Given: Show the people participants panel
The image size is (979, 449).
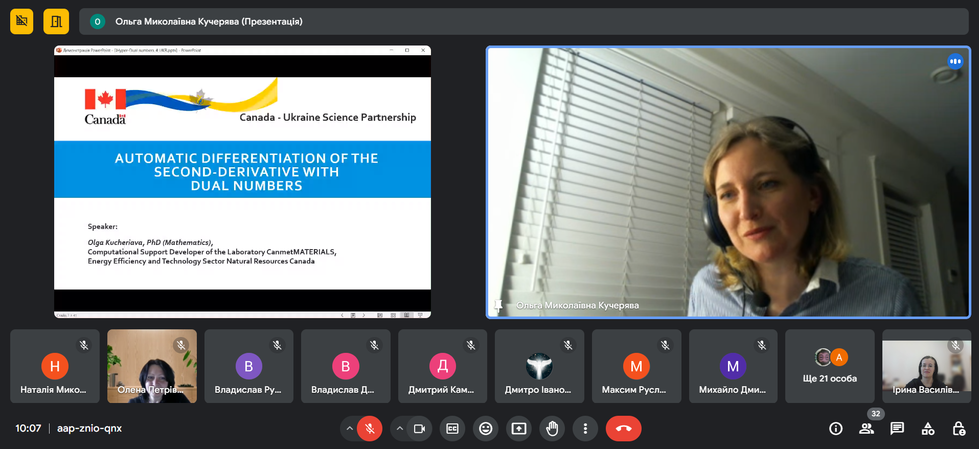Looking at the screenshot, I should tap(867, 429).
